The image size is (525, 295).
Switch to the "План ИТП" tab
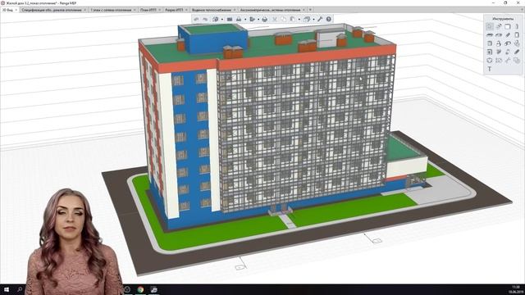point(148,10)
